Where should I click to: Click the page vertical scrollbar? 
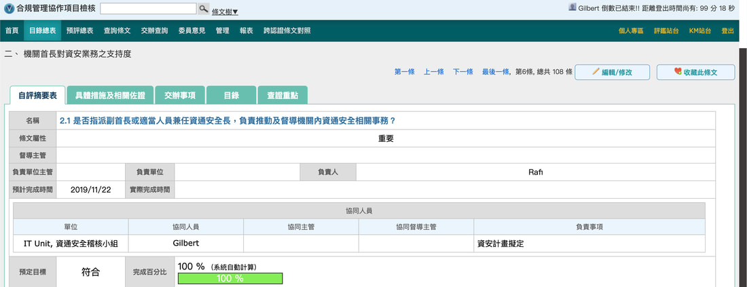coord(743,167)
